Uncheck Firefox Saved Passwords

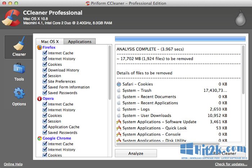tap(45, 93)
